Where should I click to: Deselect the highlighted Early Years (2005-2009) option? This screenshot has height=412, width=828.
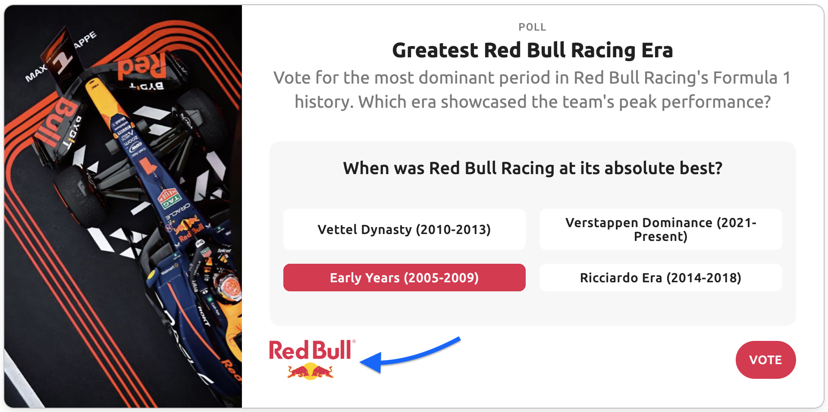tap(404, 278)
